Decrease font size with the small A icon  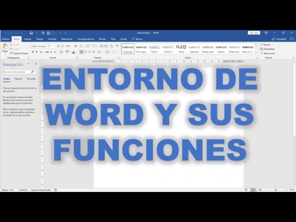point(63,46)
